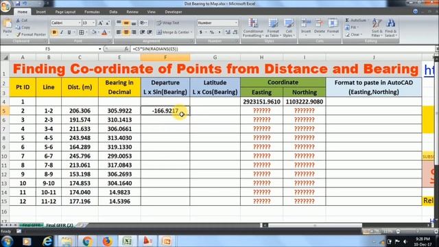Toggle Bottom Align
Screen dimensions: 439x247
coord(134,23)
